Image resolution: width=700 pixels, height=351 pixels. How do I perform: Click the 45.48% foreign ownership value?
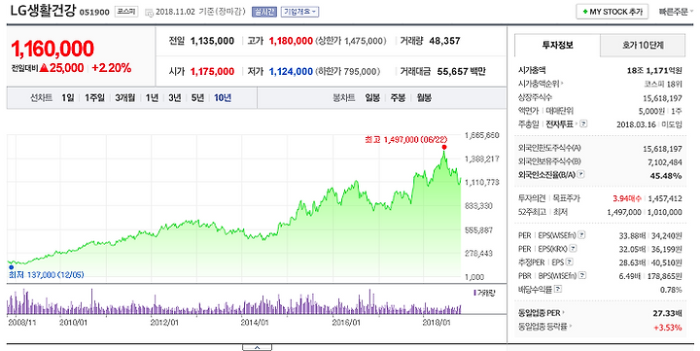[x=666, y=175]
